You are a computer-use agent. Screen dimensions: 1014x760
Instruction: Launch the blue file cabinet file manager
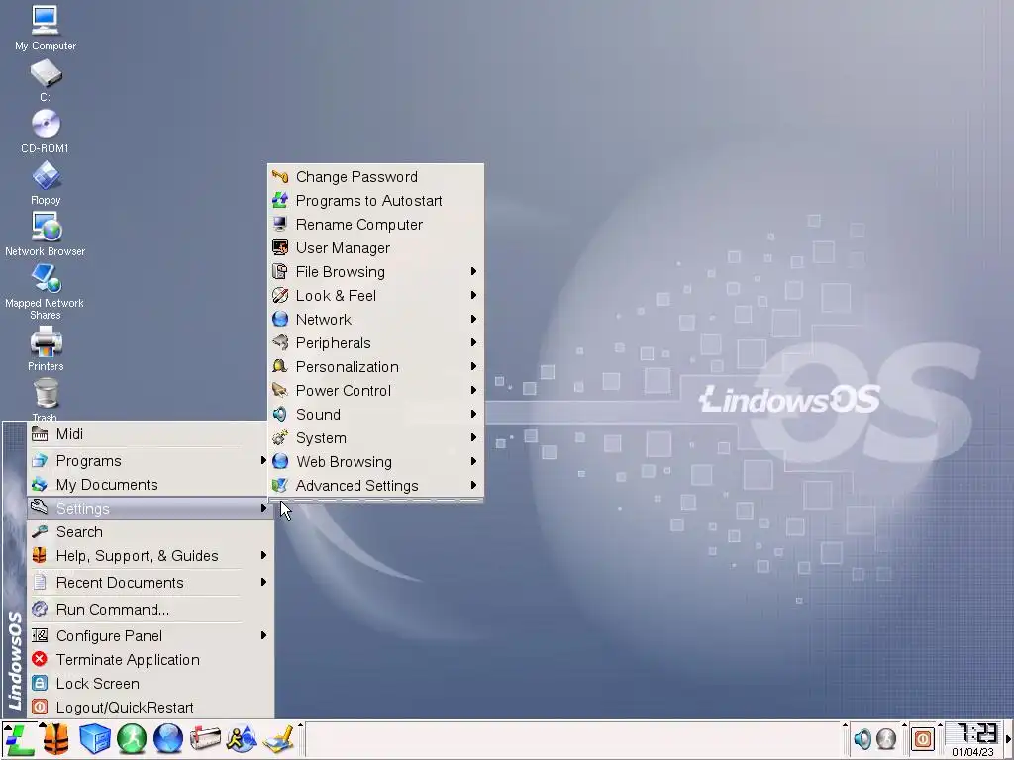point(94,739)
